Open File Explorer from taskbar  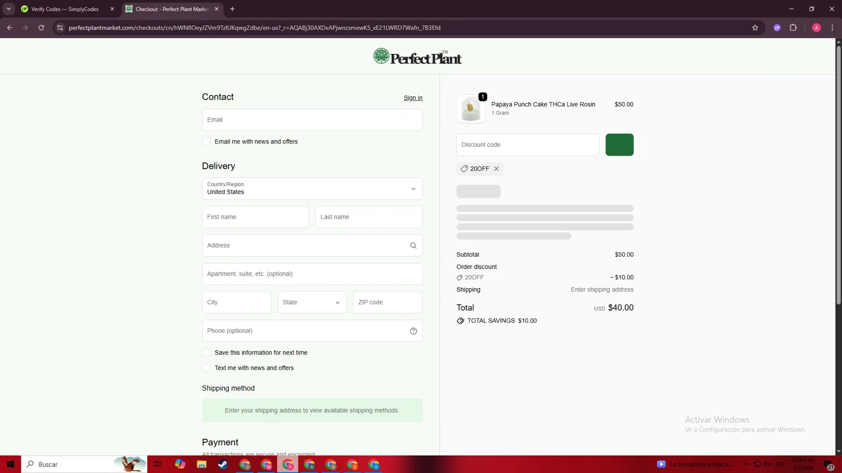[x=202, y=464]
